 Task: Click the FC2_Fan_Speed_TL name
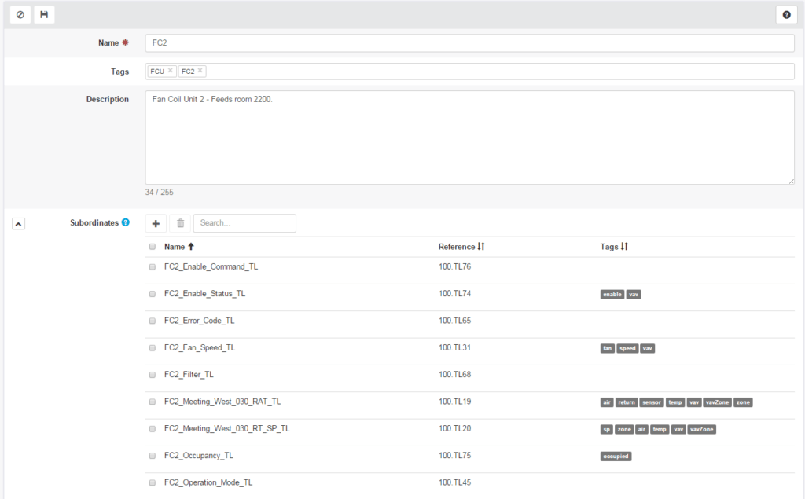pyautogui.click(x=200, y=347)
